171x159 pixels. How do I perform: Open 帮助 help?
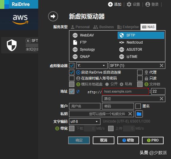(128, 140)
